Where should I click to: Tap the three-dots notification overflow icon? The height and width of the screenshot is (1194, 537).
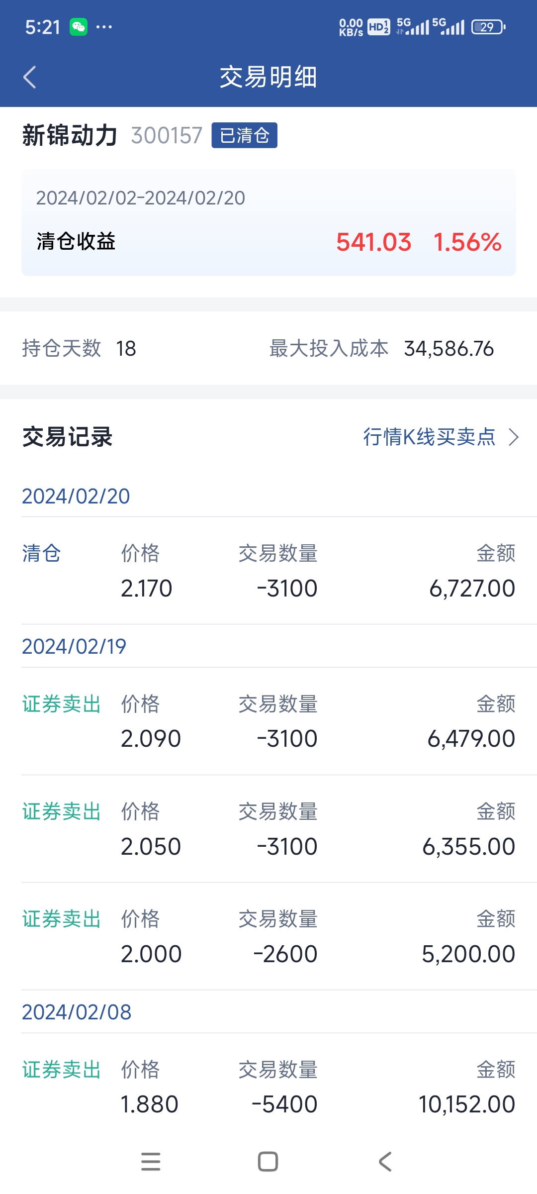pyautogui.click(x=104, y=27)
